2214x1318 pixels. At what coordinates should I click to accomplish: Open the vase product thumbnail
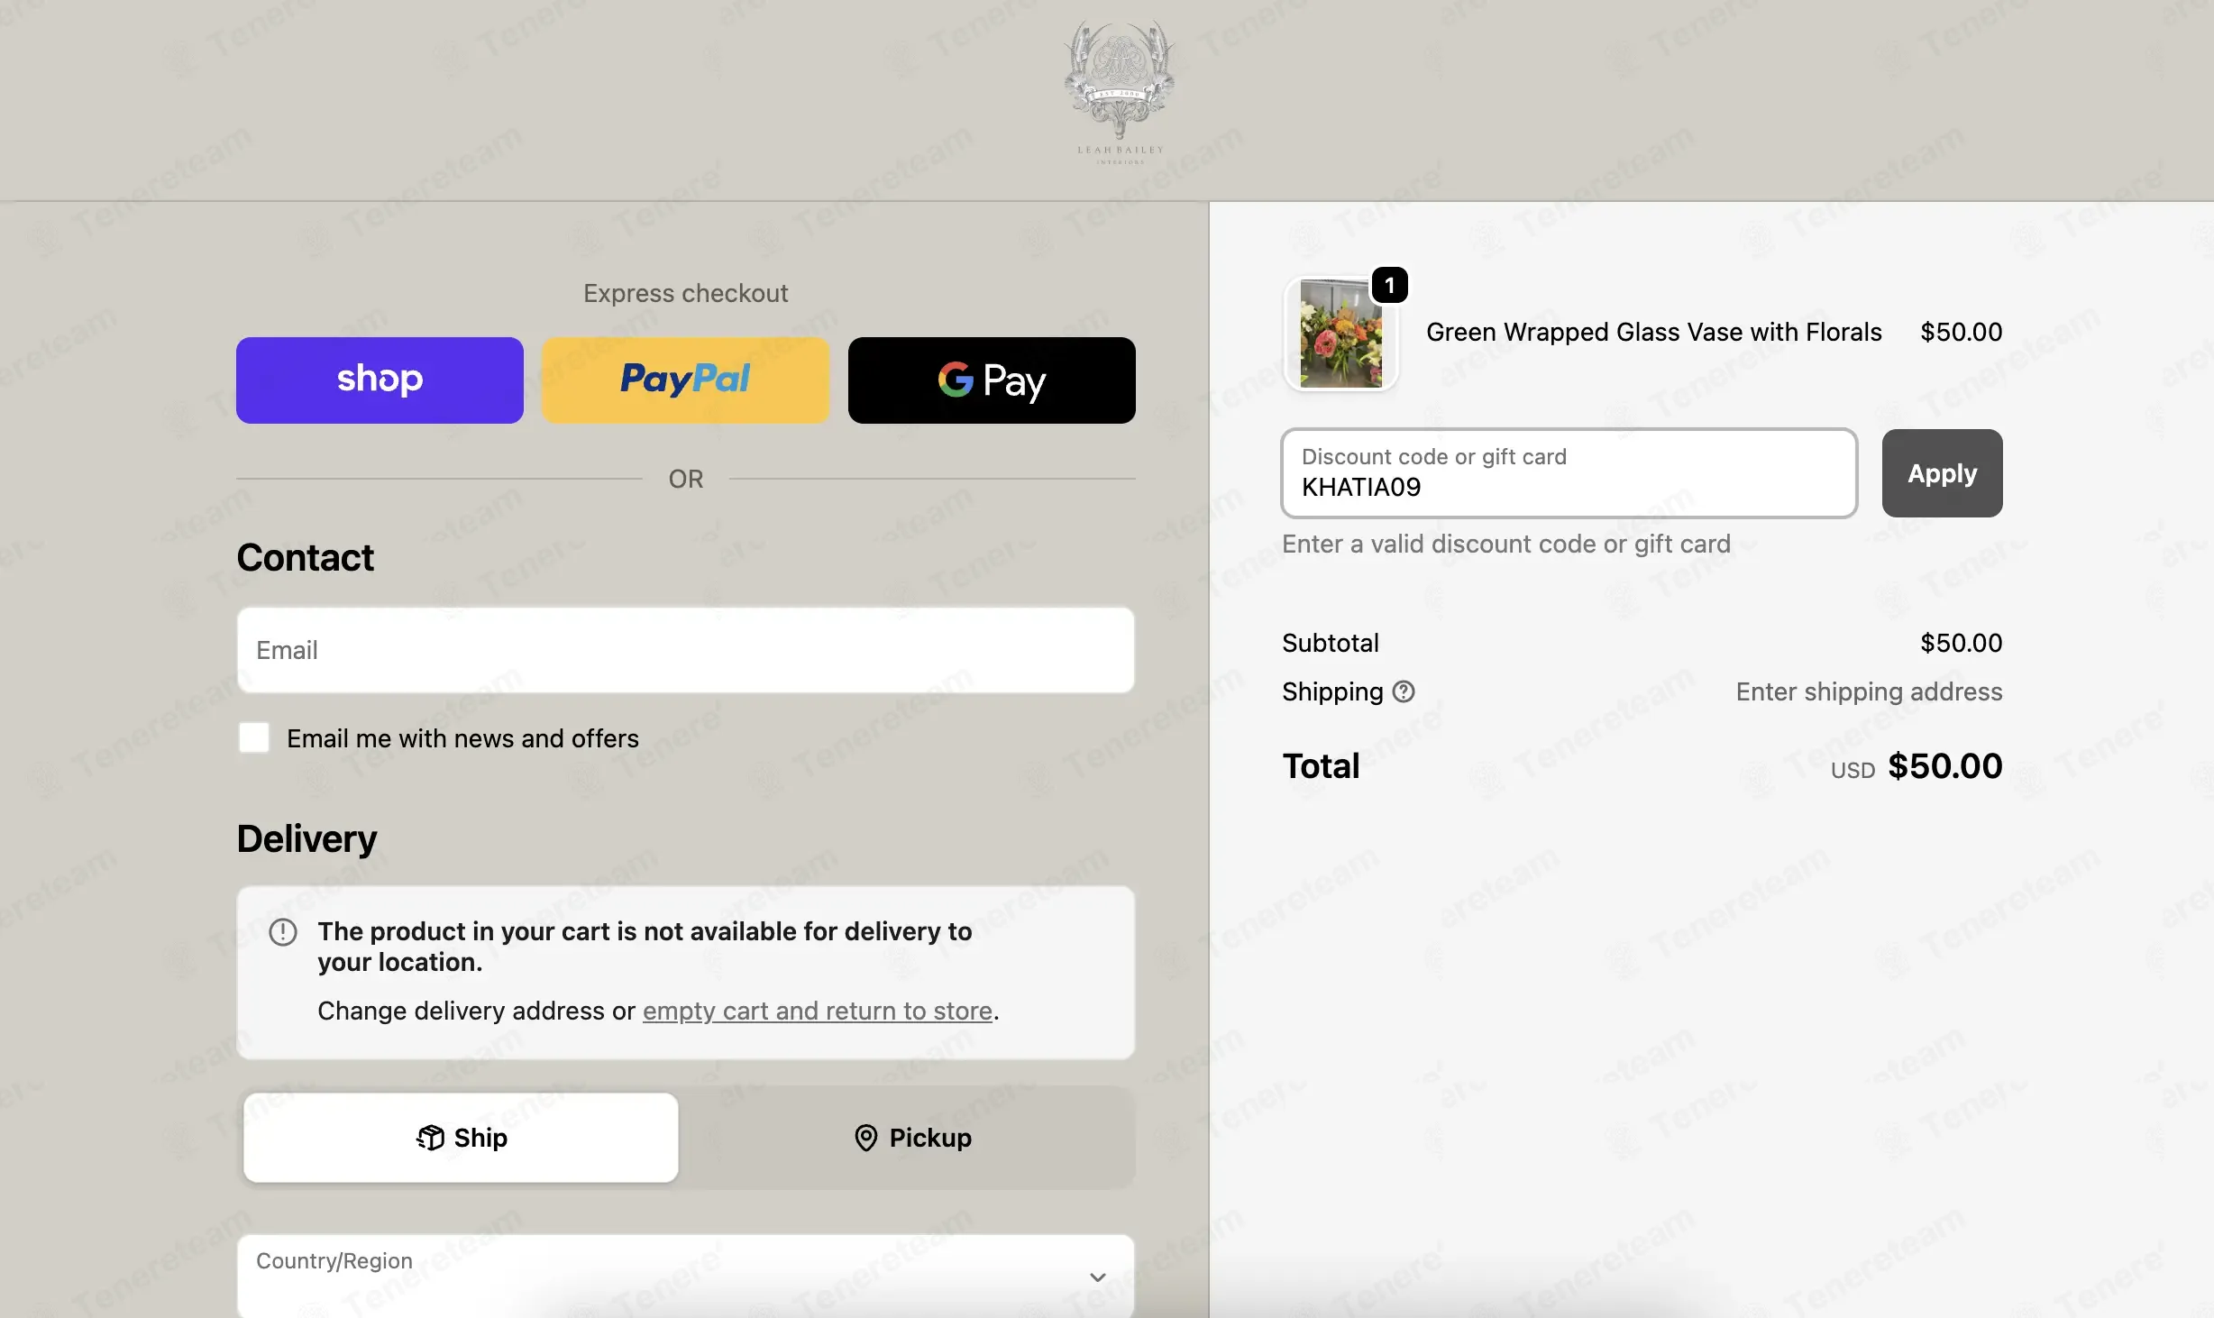click(x=1340, y=334)
